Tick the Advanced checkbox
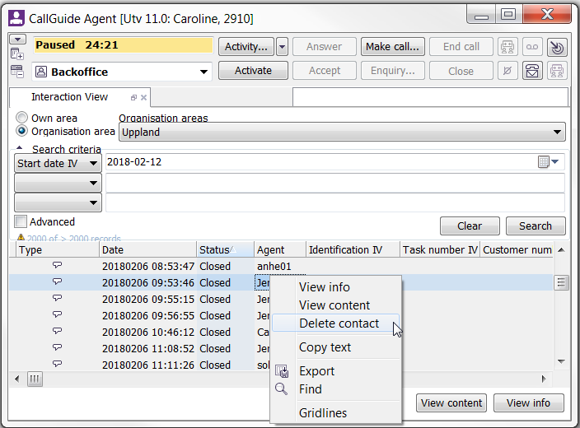 tap(21, 221)
